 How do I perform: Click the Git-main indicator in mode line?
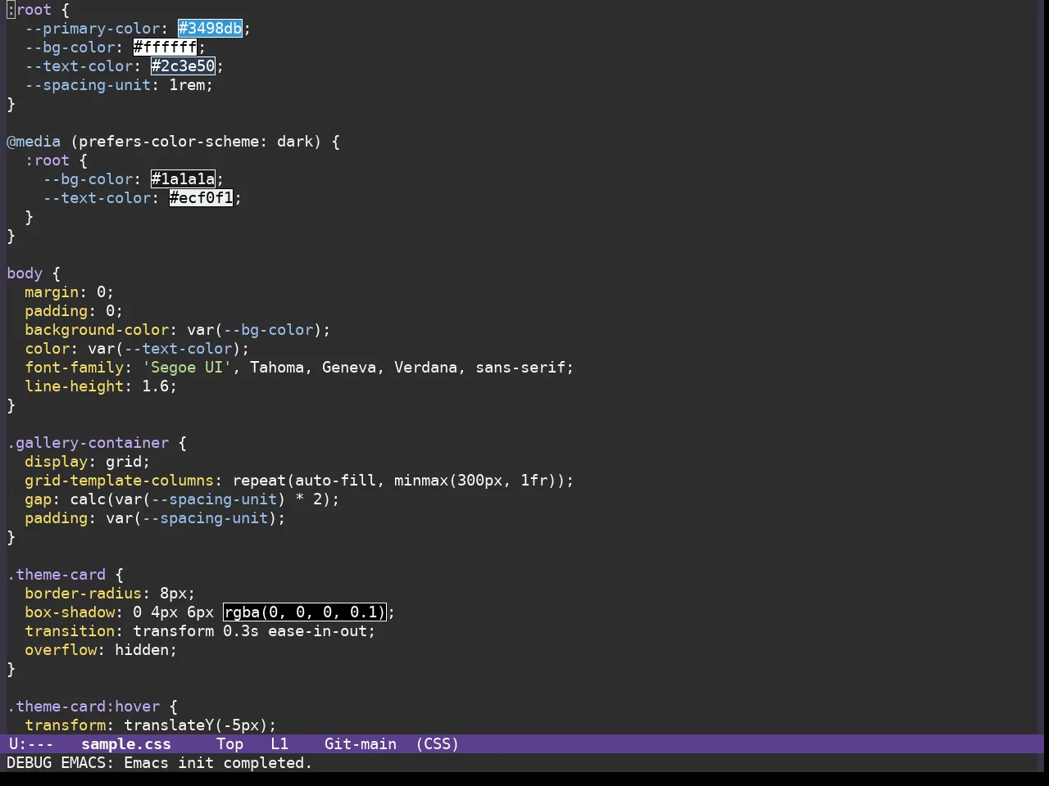(x=361, y=744)
